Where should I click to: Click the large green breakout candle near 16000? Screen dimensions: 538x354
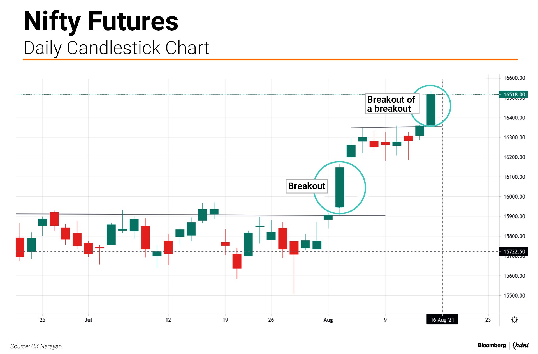340,187
